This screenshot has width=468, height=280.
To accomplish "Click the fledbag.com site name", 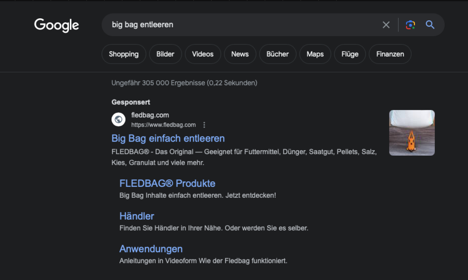I will tap(150, 115).
